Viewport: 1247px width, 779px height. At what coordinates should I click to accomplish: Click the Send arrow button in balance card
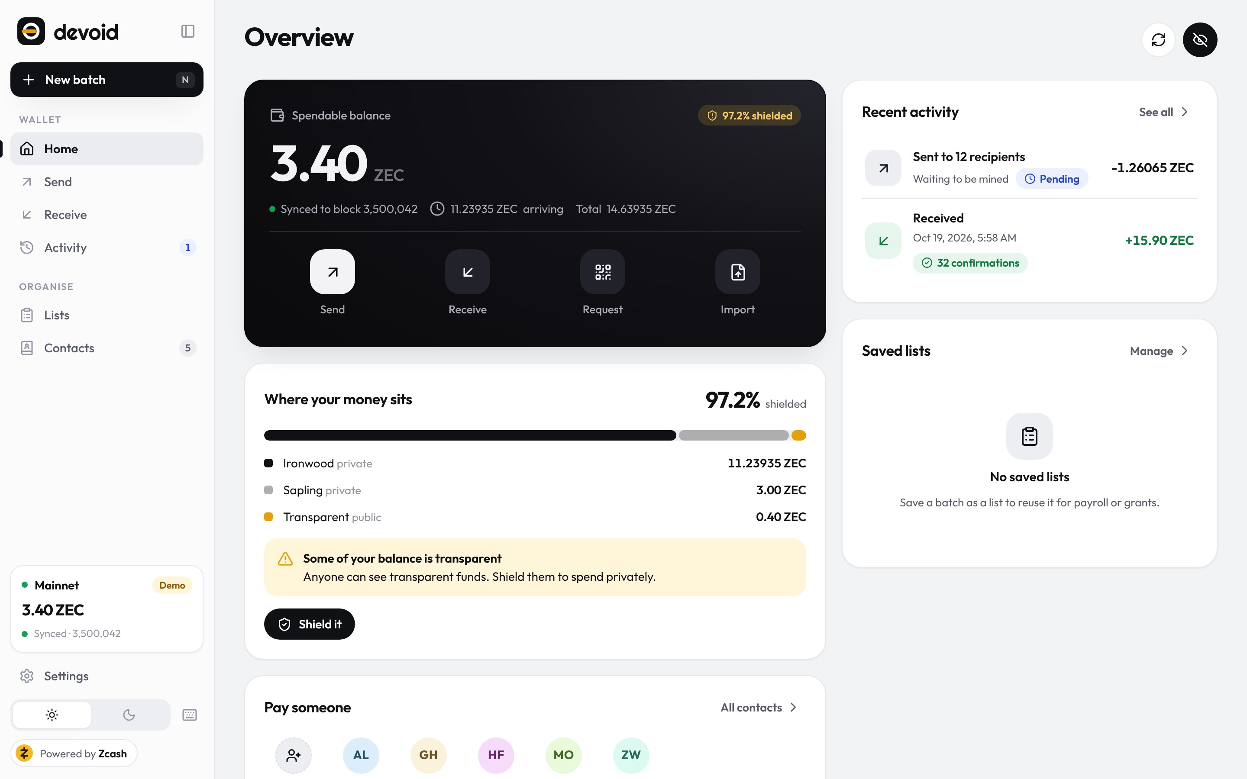pyautogui.click(x=333, y=272)
